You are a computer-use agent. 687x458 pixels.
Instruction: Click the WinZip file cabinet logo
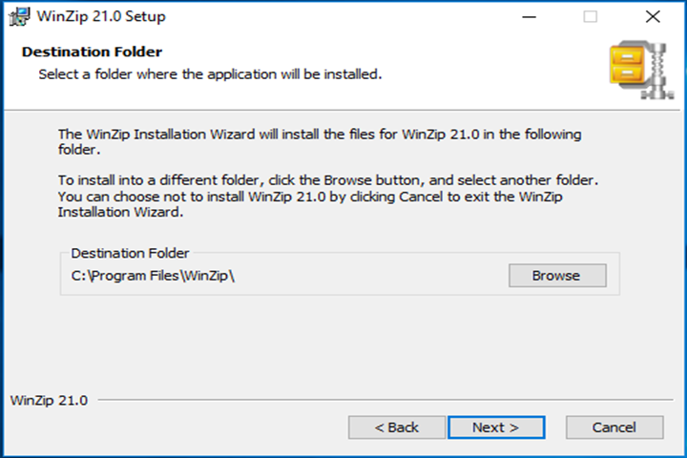[641, 70]
